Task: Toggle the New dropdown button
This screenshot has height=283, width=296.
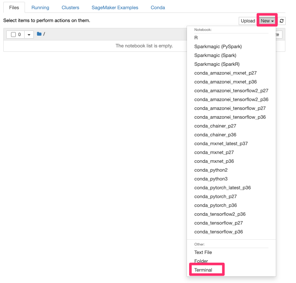Action: click(x=267, y=21)
